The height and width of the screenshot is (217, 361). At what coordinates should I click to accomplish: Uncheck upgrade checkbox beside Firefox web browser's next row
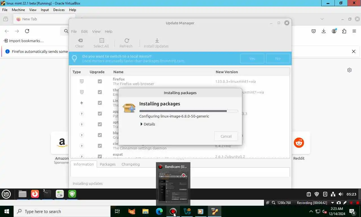click(100, 92)
